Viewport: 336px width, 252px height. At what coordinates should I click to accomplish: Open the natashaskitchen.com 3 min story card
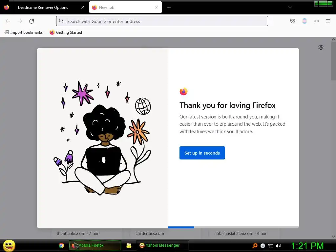(x=244, y=234)
